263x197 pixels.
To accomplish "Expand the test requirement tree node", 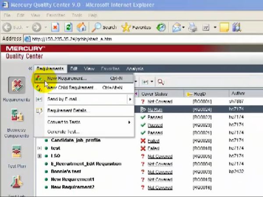I will (x=39, y=148).
